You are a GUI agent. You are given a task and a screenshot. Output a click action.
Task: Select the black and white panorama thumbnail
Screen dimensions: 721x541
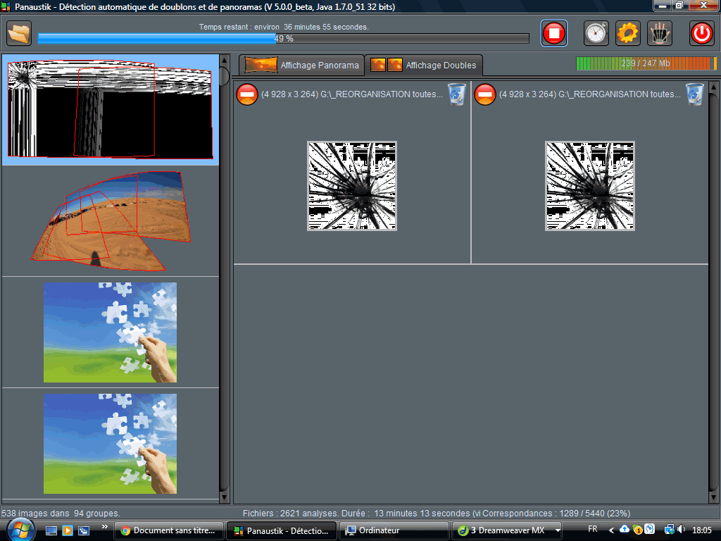point(110,110)
